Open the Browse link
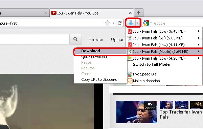203x129 pixels. [96, 39]
